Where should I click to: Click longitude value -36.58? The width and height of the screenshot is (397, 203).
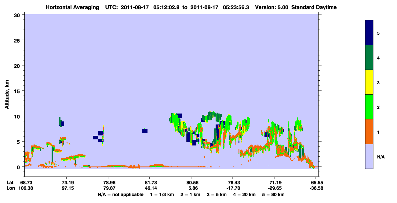(x=316, y=188)
